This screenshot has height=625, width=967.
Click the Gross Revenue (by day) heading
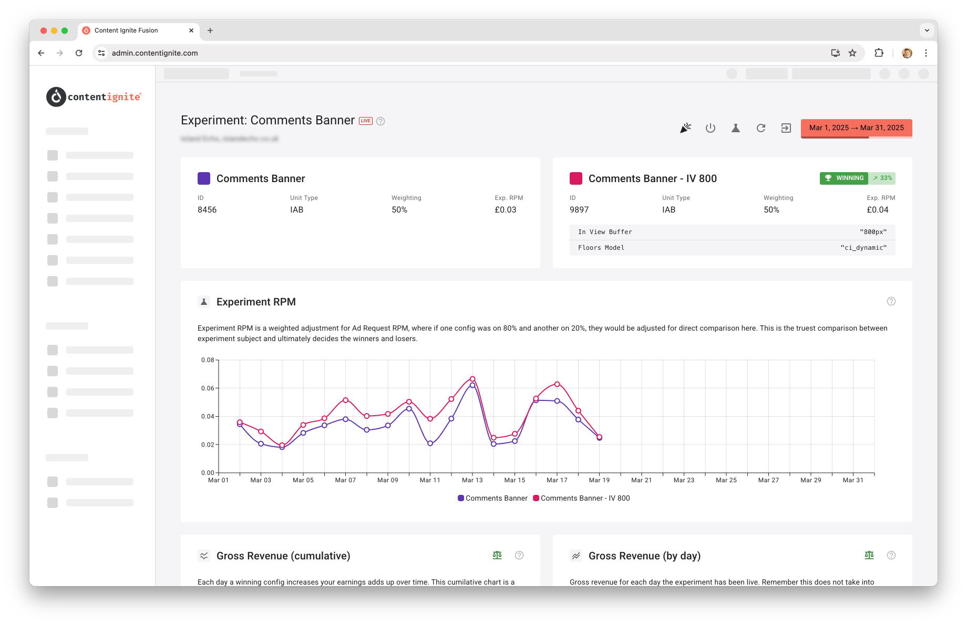click(644, 556)
